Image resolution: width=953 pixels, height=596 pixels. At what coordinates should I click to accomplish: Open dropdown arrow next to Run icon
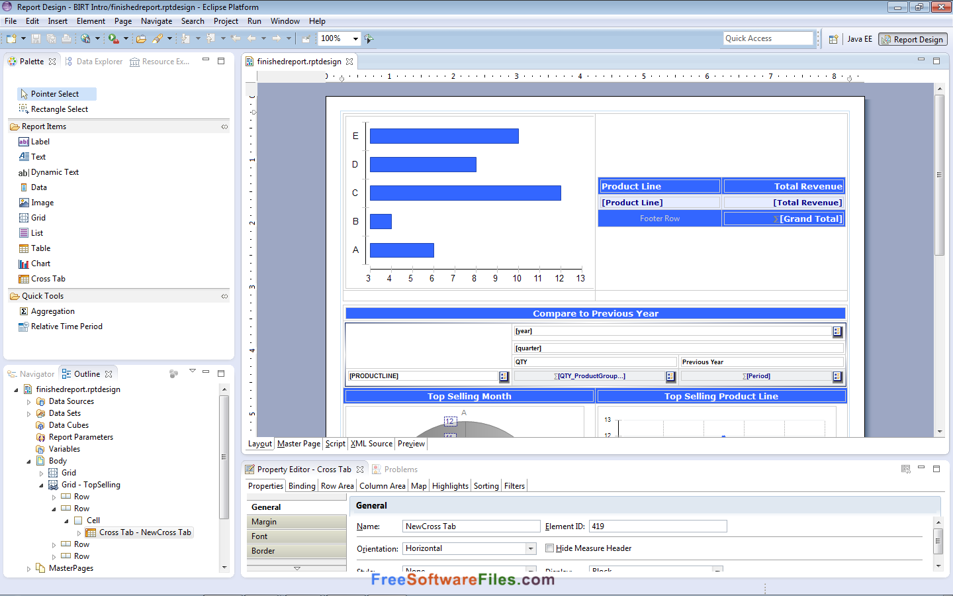click(126, 38)
